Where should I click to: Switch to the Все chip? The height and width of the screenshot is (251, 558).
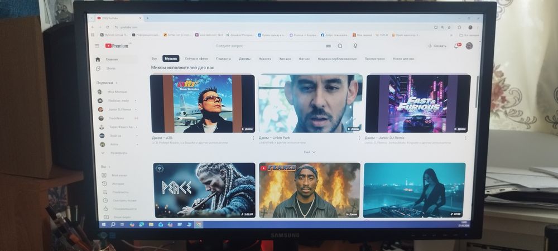(154, 59)
